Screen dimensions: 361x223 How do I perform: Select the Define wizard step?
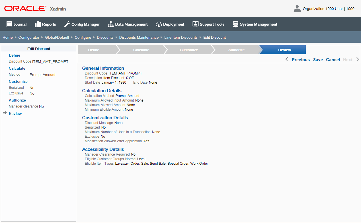tap(97, 50)
